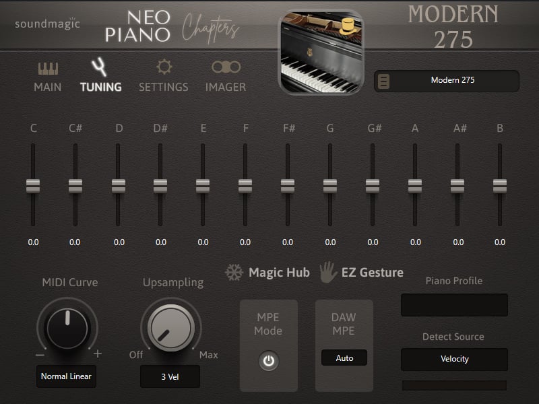
Task: Open the empty Piano Profile field
Action: tap(454, 305)
